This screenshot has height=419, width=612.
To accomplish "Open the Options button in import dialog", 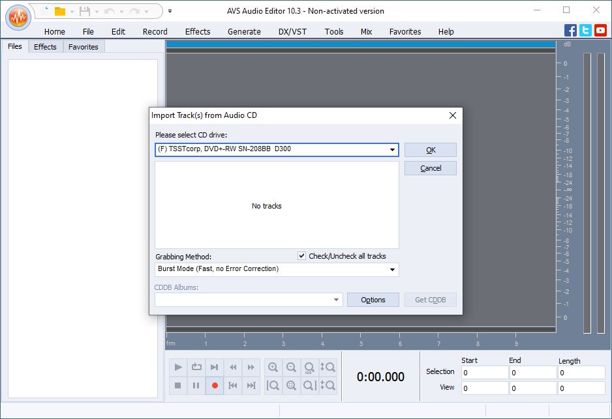I will click(x=373, y=300).
